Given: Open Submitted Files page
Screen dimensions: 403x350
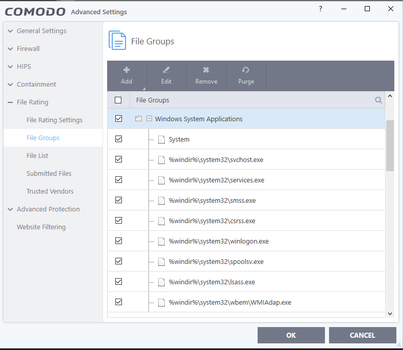Looking at the screenshot, I should (49, 173).
